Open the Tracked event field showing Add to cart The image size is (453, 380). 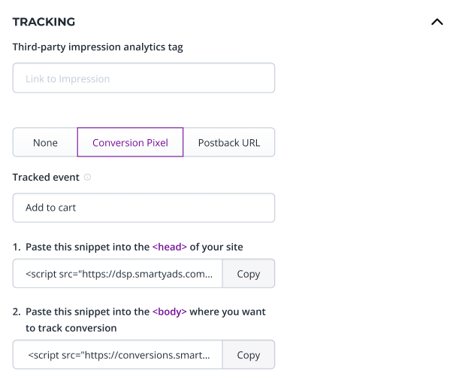point(143,208)
